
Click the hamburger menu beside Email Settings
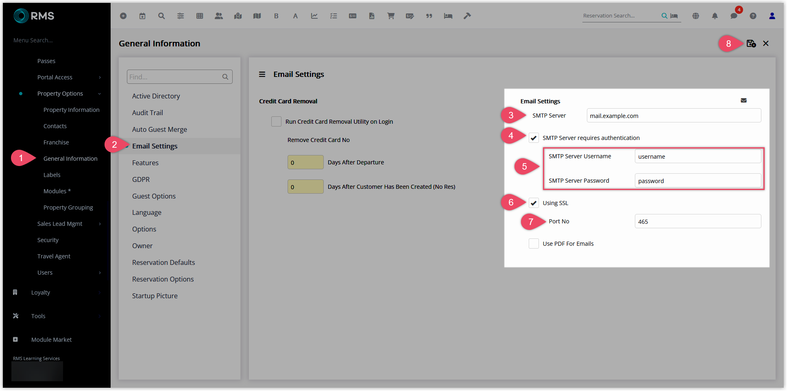click(x=262, y=74)
